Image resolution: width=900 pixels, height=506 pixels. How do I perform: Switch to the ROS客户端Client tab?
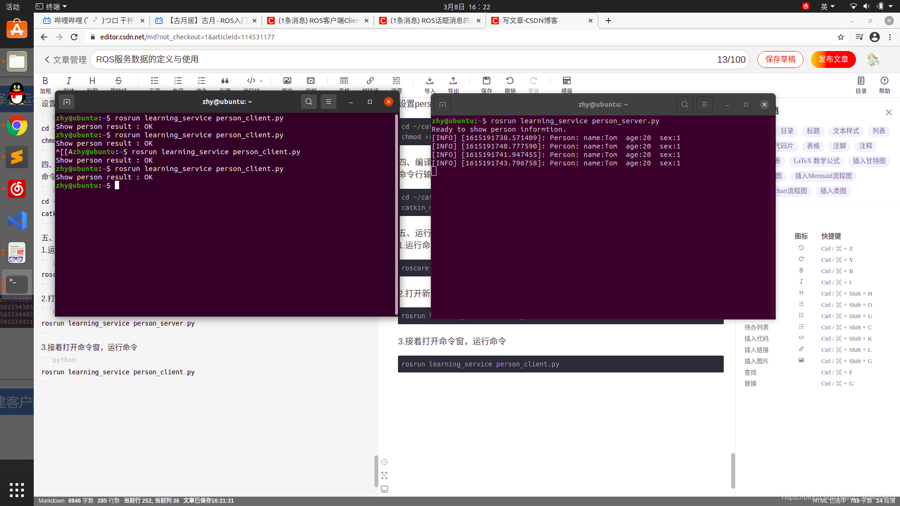318,21
